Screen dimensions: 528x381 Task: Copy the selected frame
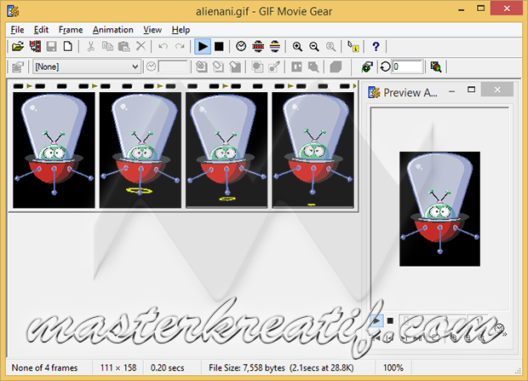coord(107,46)
